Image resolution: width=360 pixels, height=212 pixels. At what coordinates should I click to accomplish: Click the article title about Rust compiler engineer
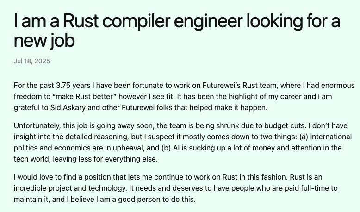(x=177, y=30)
